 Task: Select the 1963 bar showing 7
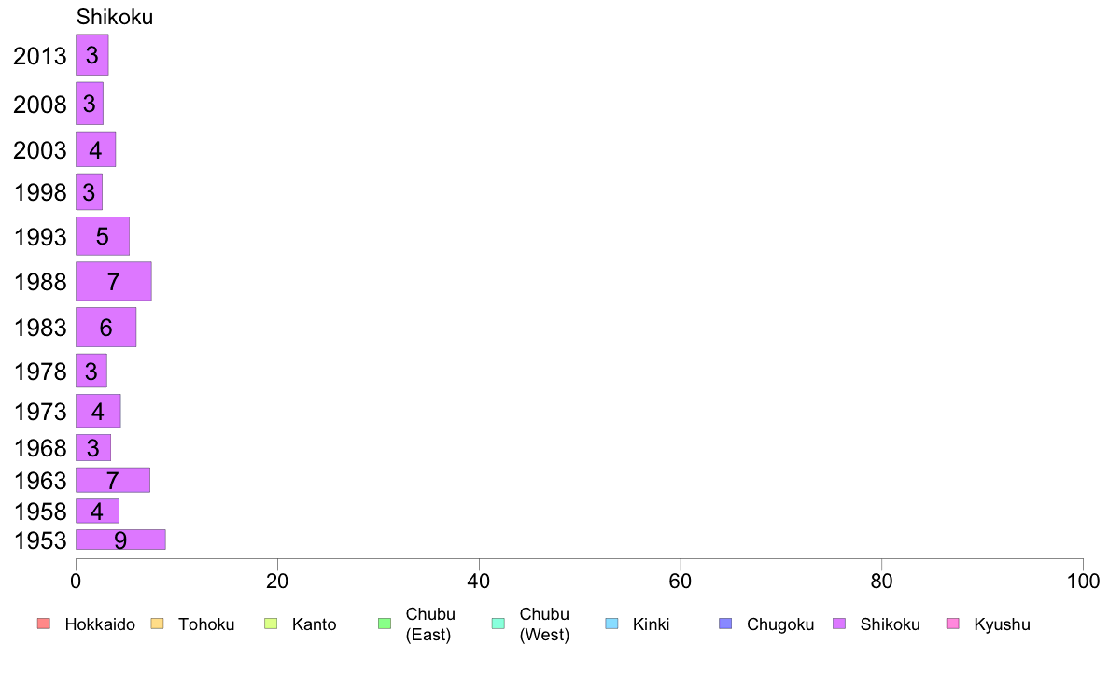(x=113, y=480)
